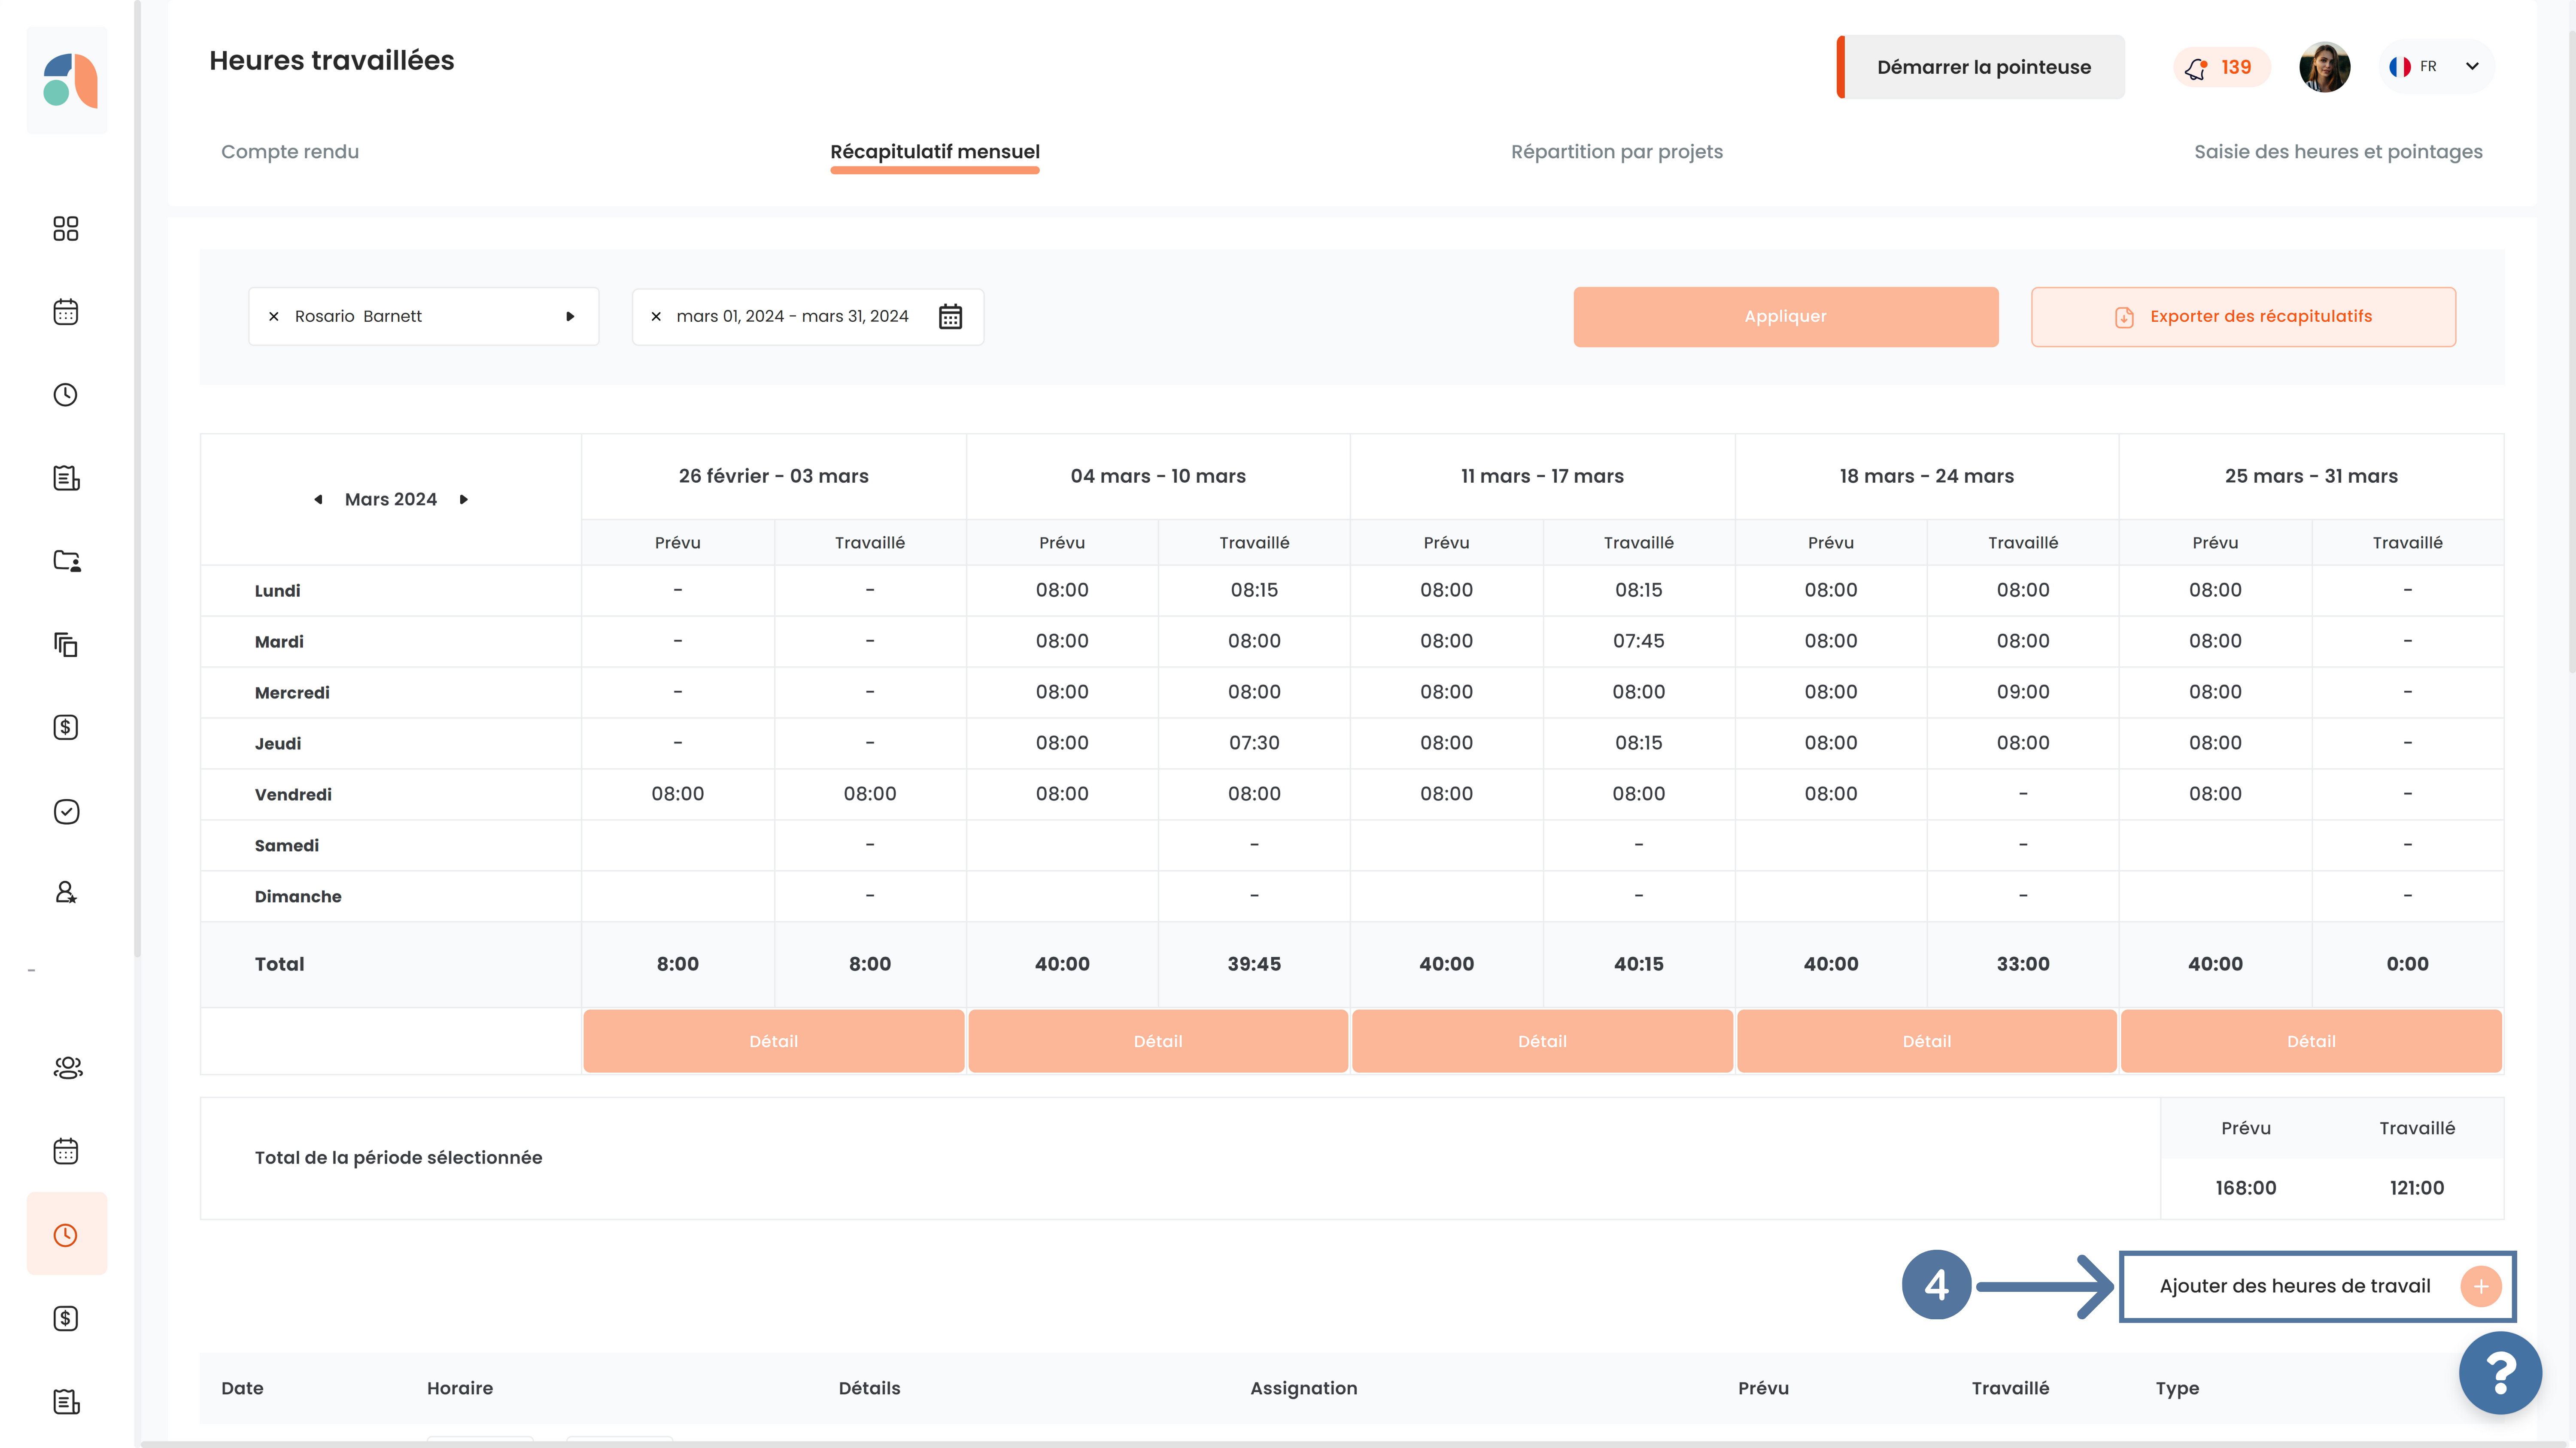Switch to Répartition par projets tab
The height and width of the screenshot is (1448, 2576).
1617,152
